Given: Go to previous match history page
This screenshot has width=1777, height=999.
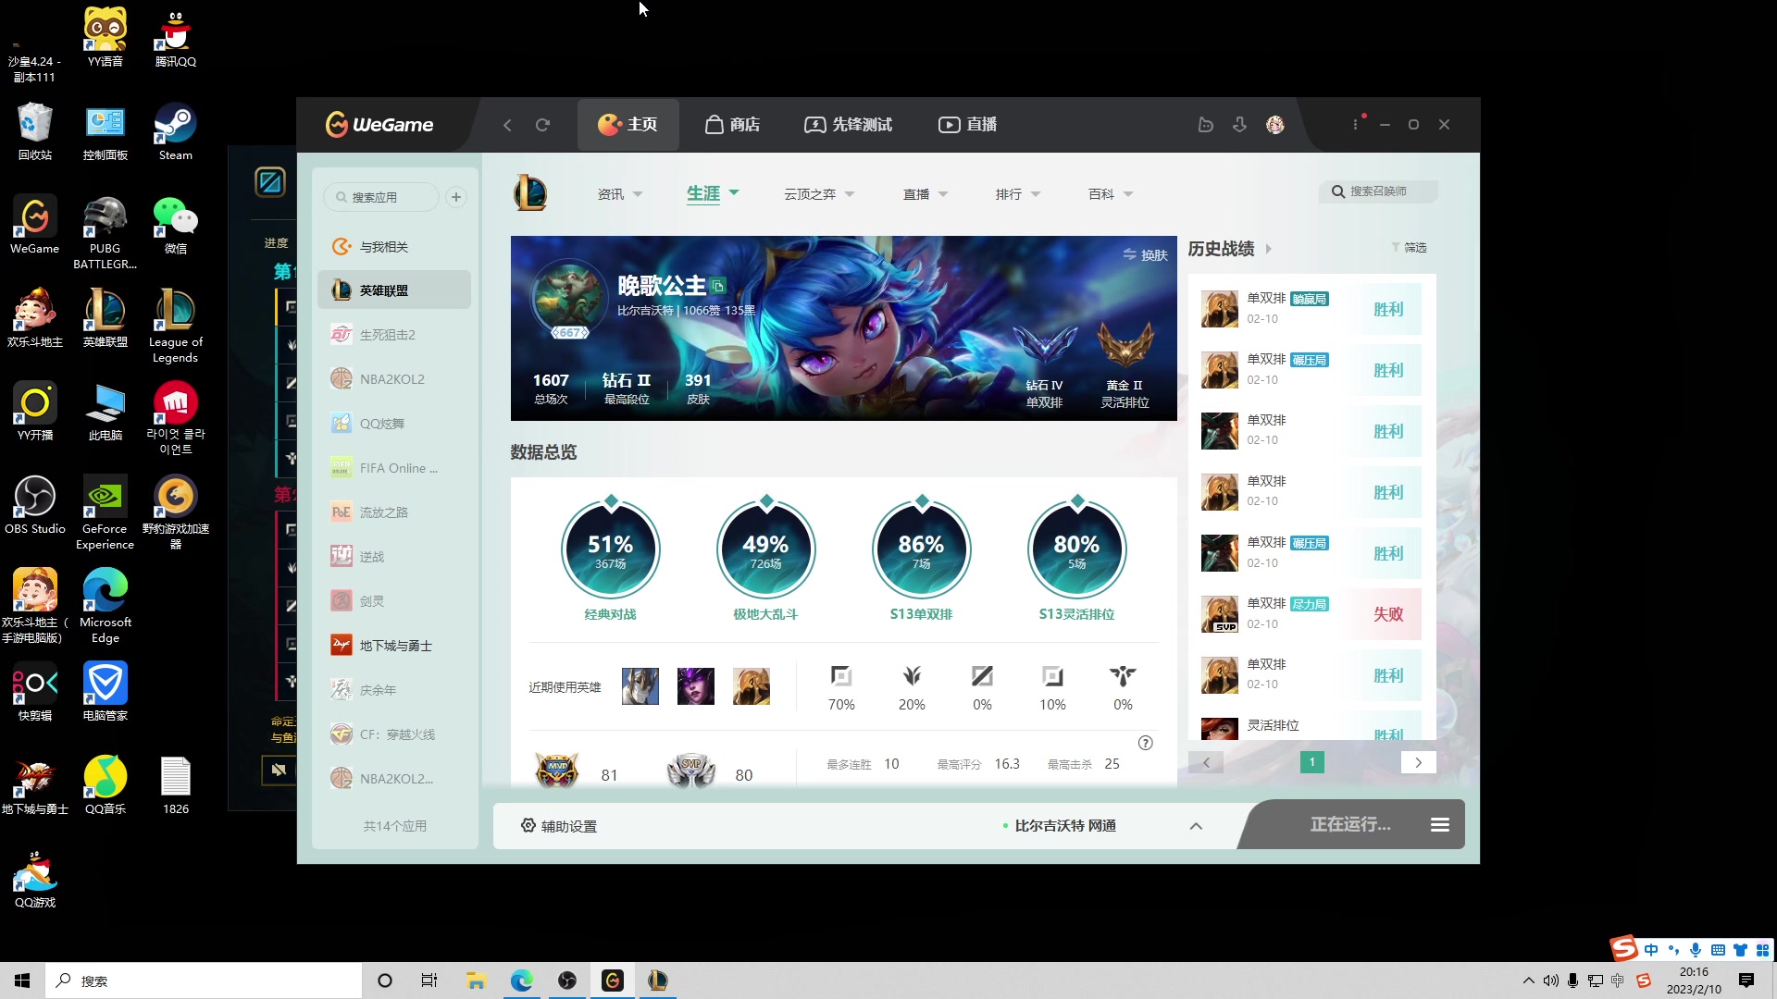Looking at the screenshot, I should point(1206,762).
